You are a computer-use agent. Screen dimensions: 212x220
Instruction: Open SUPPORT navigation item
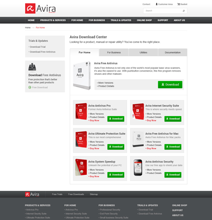[163, 20]
